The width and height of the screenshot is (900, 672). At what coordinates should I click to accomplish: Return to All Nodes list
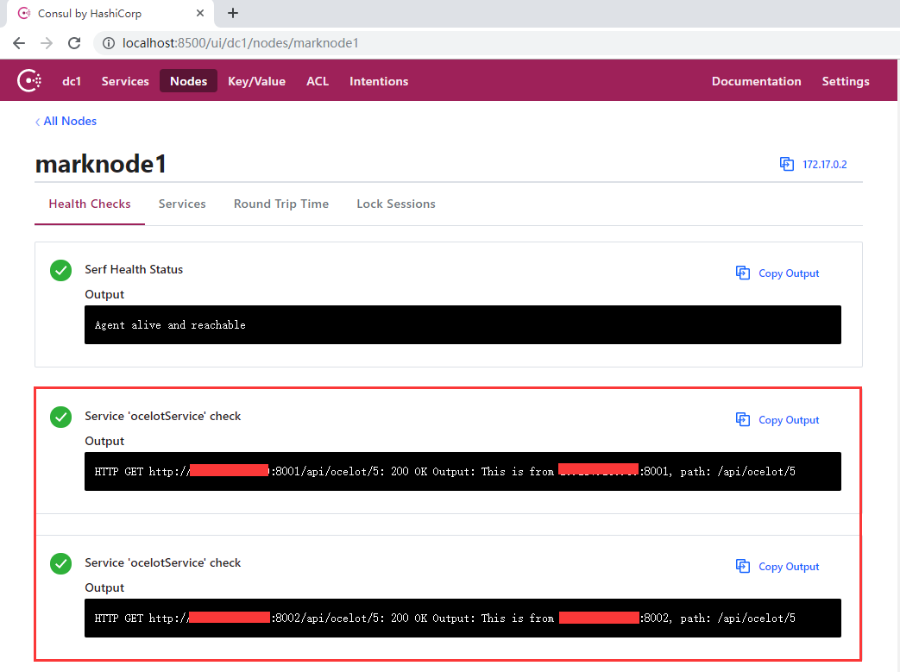(66, 121)
